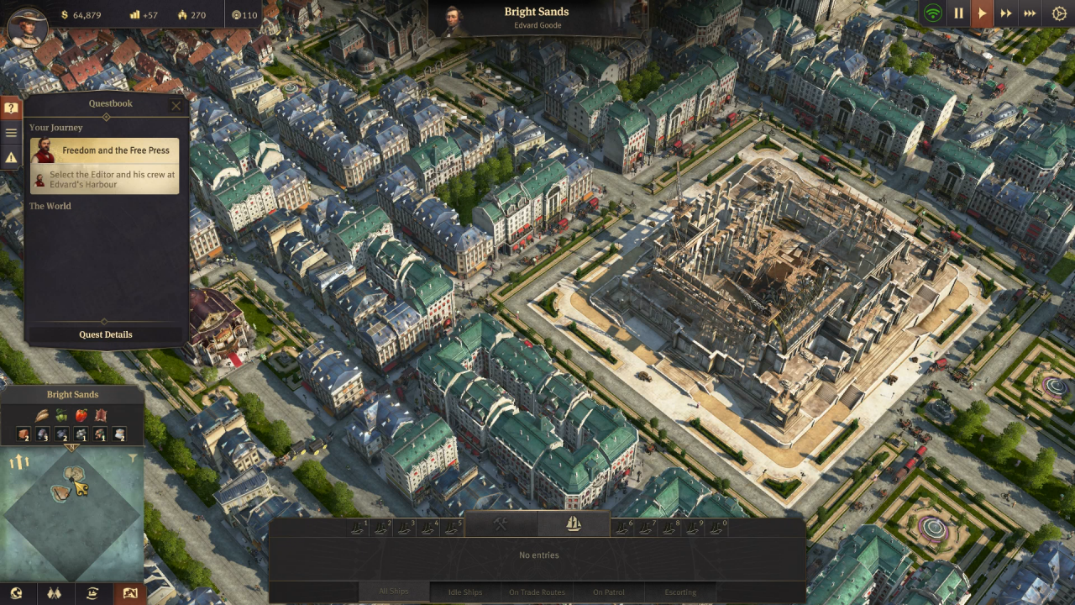Switch to the construction hammer tab

click(501, 524)
